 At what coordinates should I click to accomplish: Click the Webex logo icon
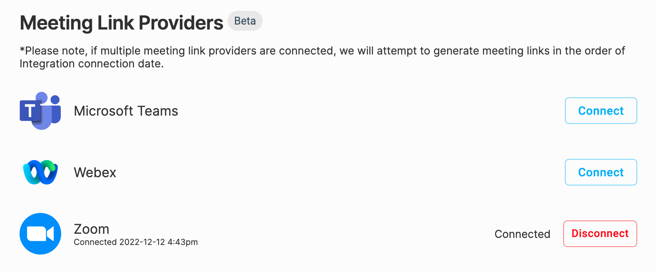pos(40,172)
